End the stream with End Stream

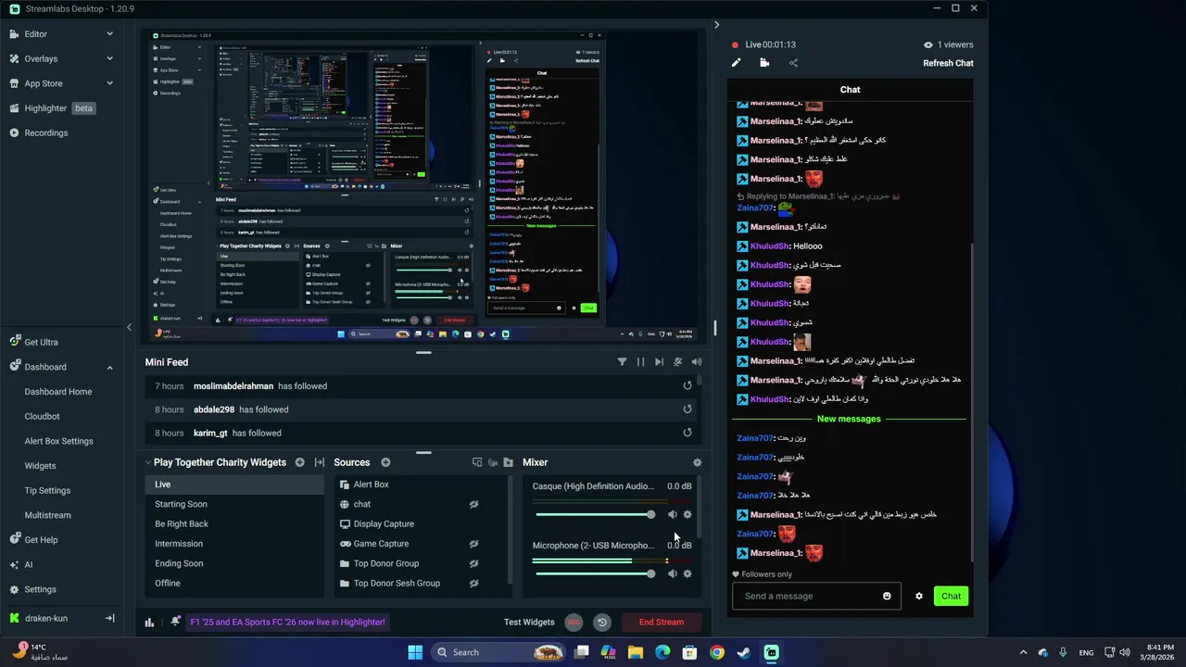(662, 623)
